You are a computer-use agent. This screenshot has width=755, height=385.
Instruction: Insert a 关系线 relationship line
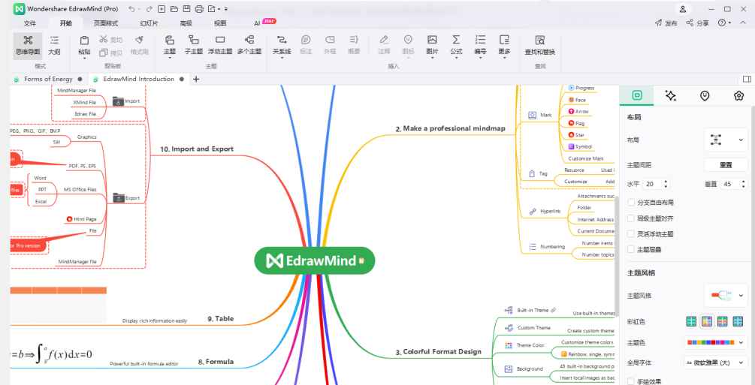tap(281, 44)
